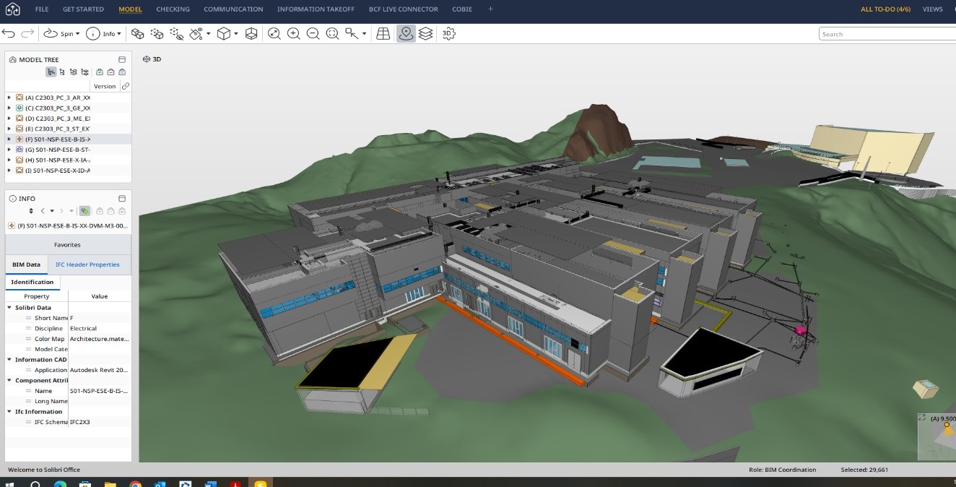
Task: Click the Search input field
Action: [x=888, y=34]
